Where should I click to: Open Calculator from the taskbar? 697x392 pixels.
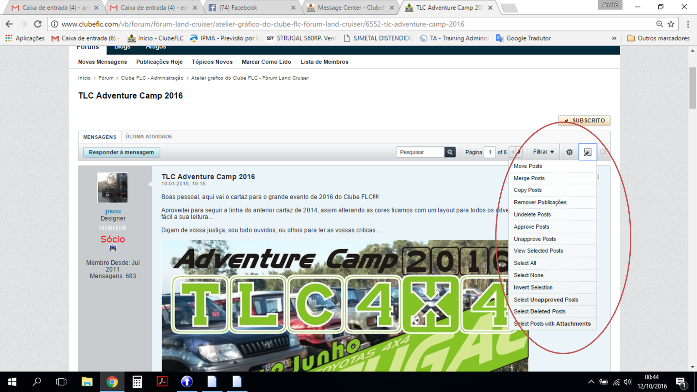137,382
